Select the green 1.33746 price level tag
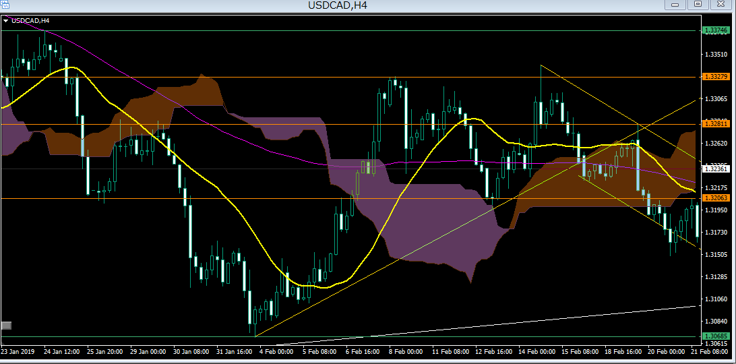The image size is (736, 364). 716,30
